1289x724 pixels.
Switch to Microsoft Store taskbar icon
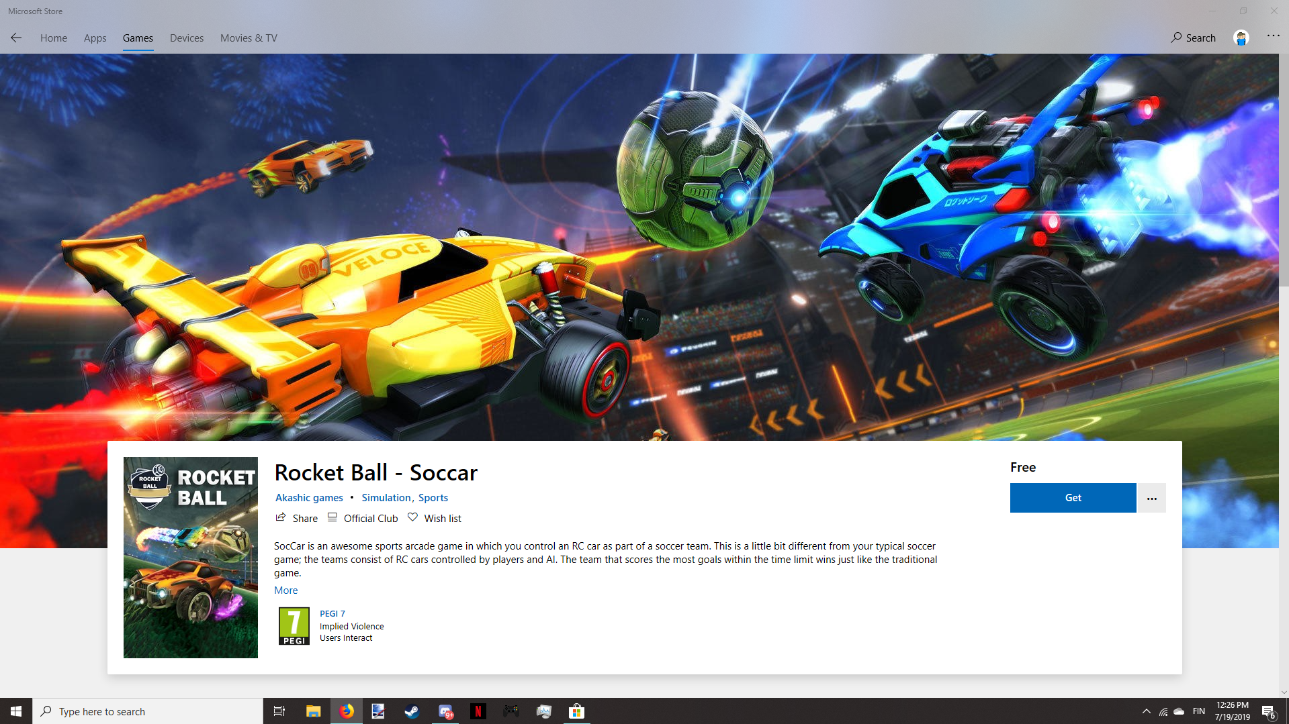[x=576, y=711]
